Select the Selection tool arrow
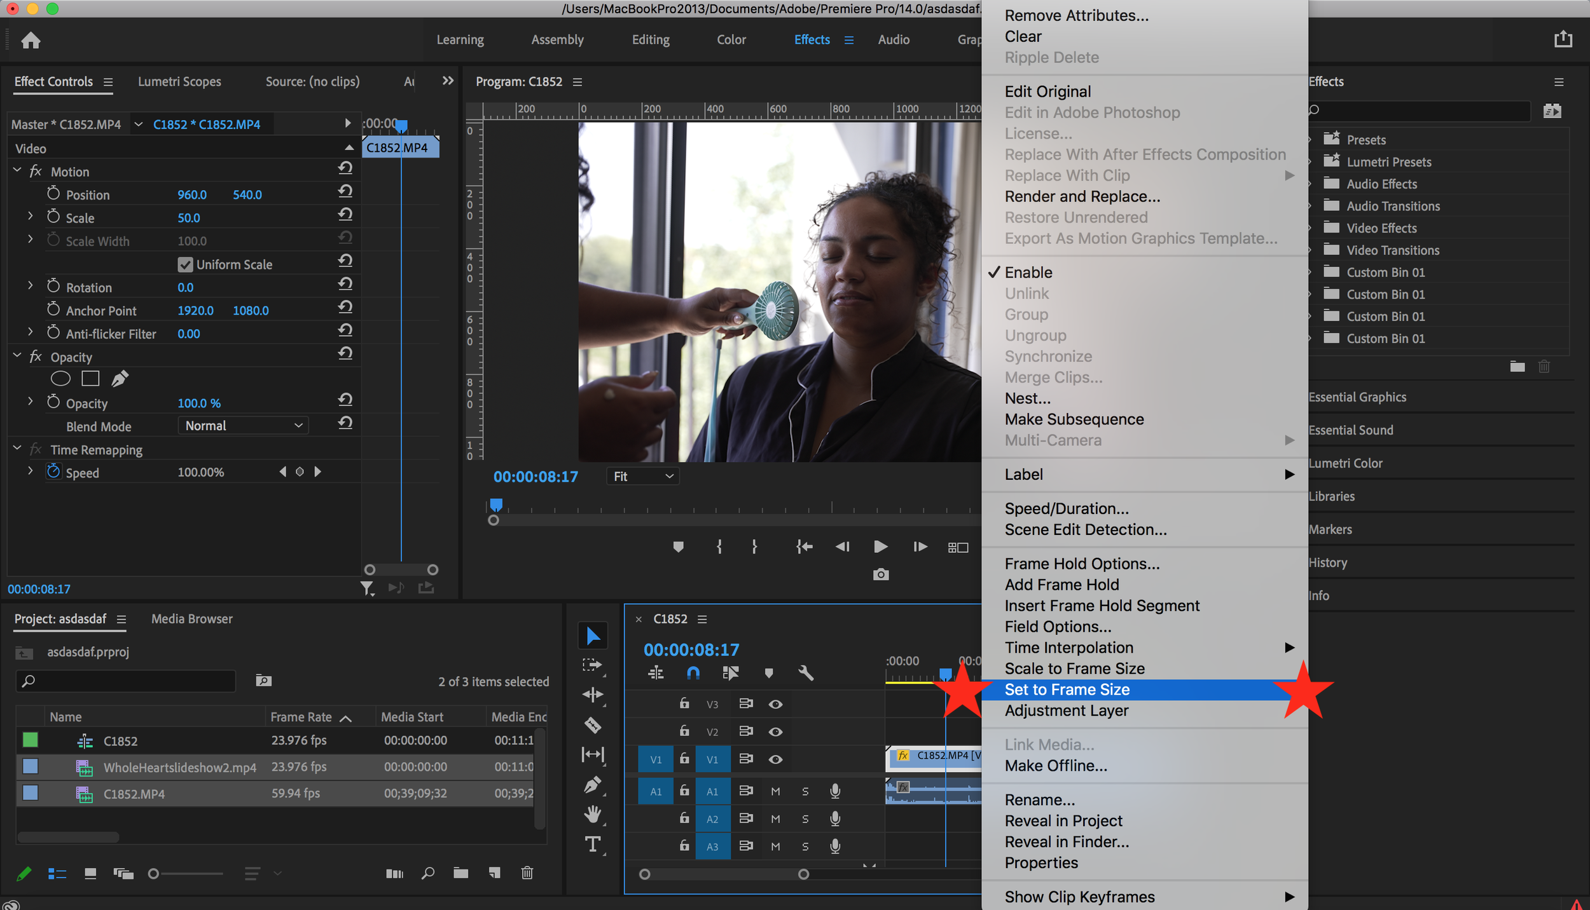The height and width of the screenshot is (910, 1590). 593,635
